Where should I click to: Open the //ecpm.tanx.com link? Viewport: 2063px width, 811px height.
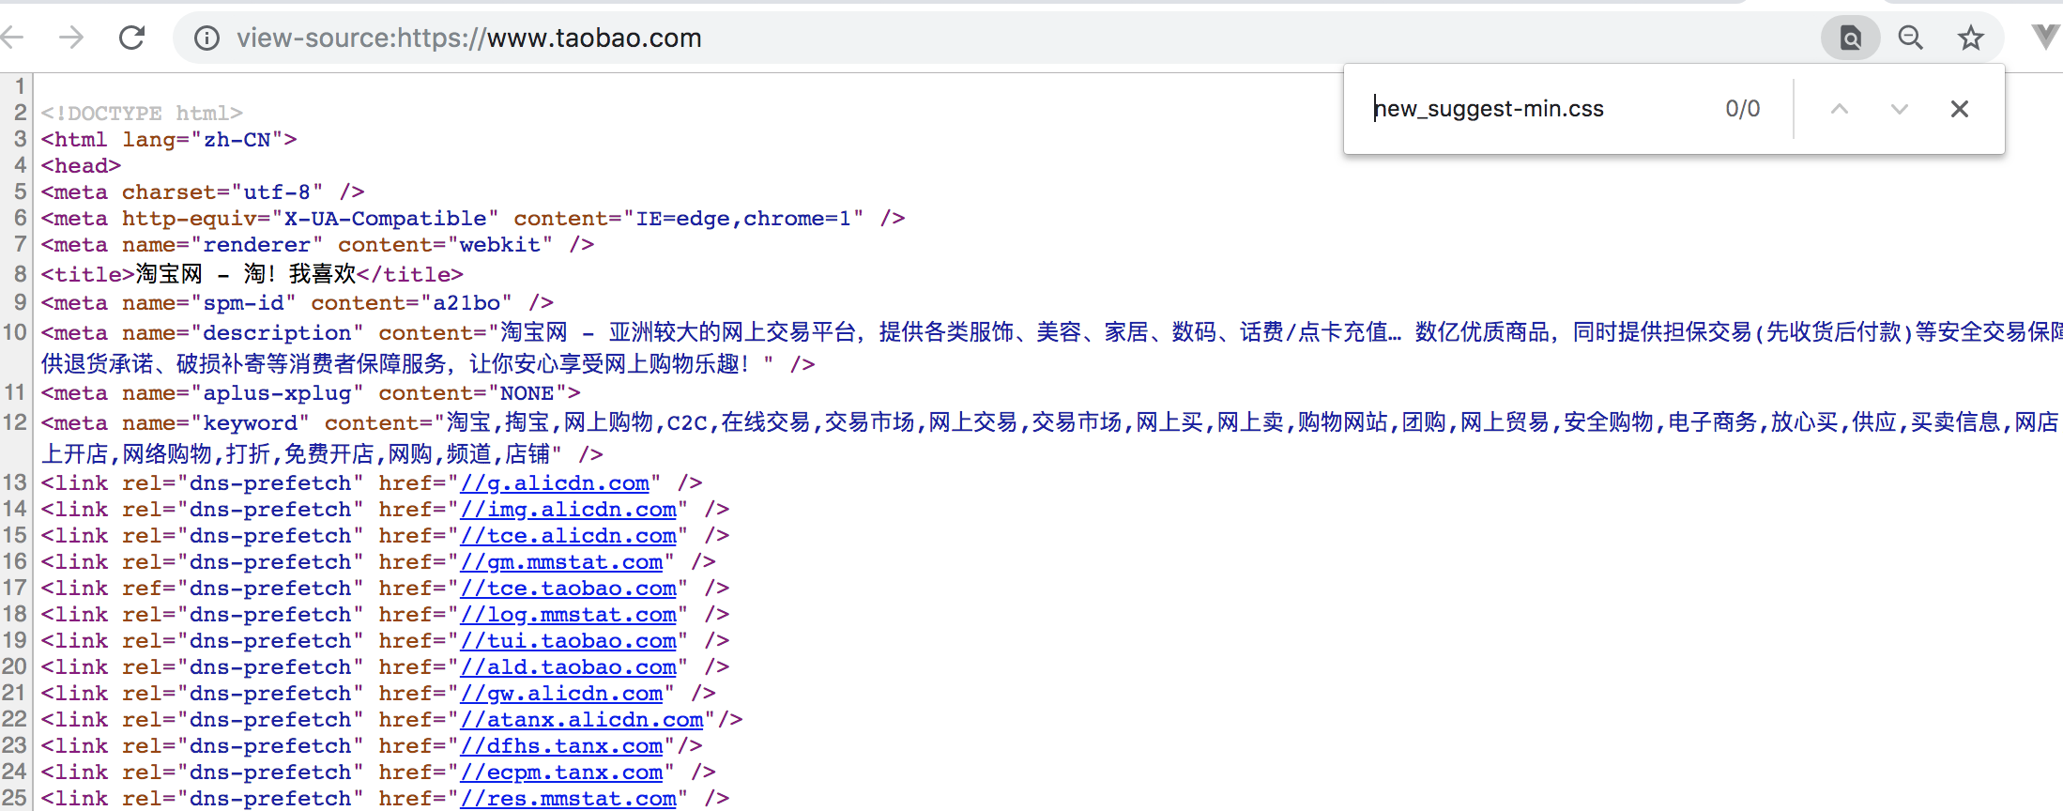pos(561,773)
